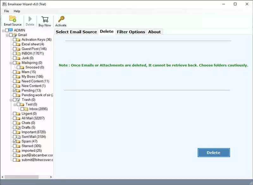Screen dimensions: 253x185
Task: Switch to the Filter Options tab
Action: pos(131,32)
